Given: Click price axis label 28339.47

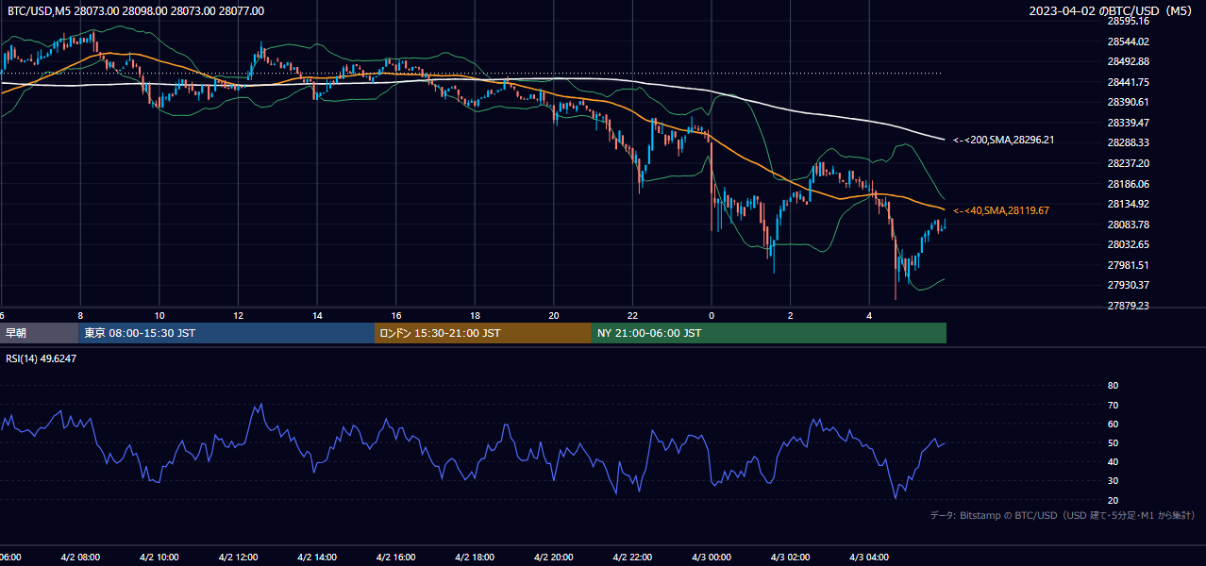Looking at the screenshot, I should pyautogui.click(x=1128, y=123).
